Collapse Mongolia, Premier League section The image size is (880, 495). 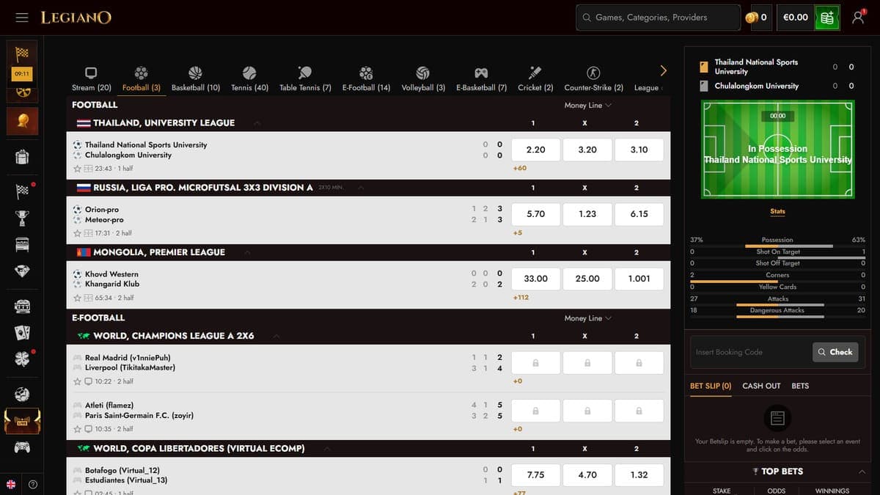point(247,252)
